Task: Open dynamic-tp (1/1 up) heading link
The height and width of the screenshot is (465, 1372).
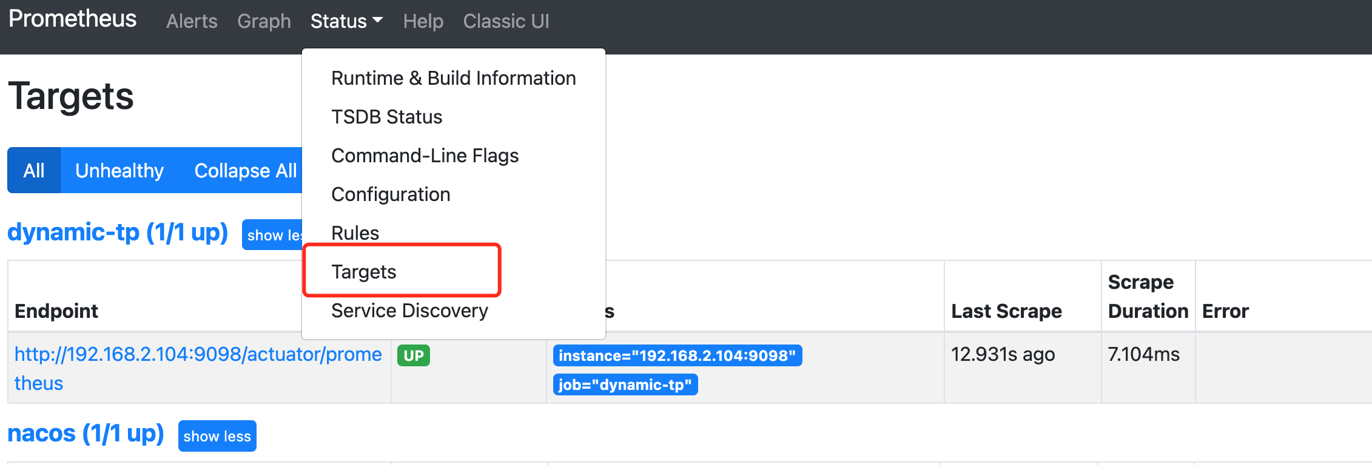Action: [x=118, y=232]
